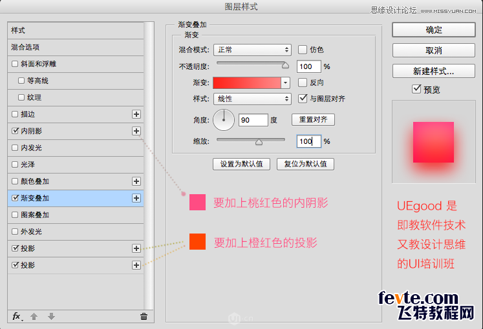Click the move effect down arrow
Image resolution: width=483 pixels, height=329 pixels.
click(51, 316)
